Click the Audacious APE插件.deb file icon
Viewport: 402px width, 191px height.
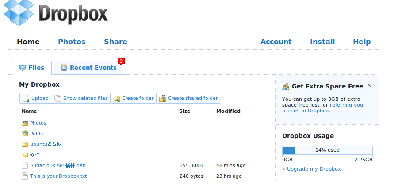point(25,165)
